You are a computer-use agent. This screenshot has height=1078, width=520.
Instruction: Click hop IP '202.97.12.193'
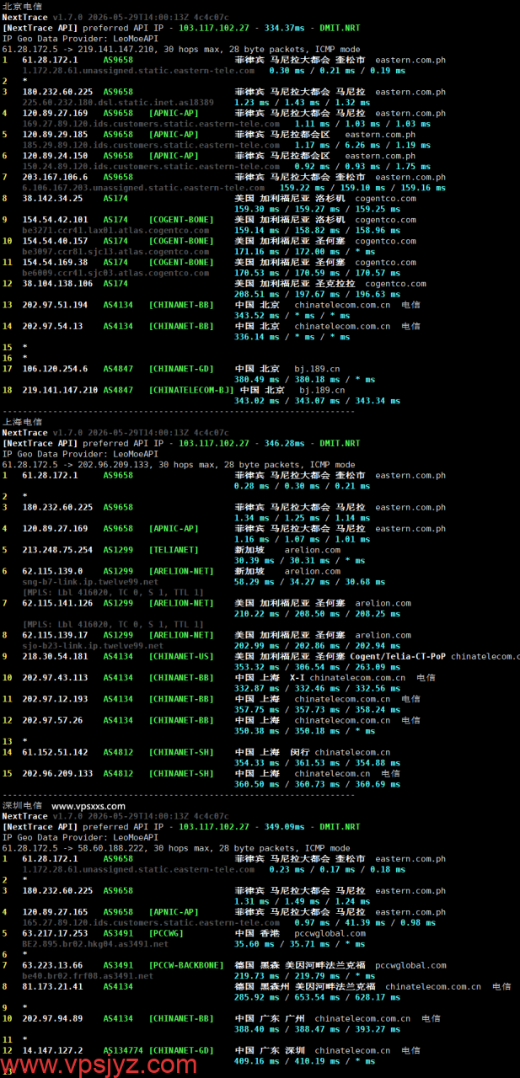point(55,699)
